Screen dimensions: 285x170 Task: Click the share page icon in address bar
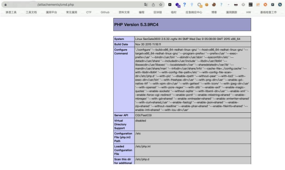click(x=153, y=5)
